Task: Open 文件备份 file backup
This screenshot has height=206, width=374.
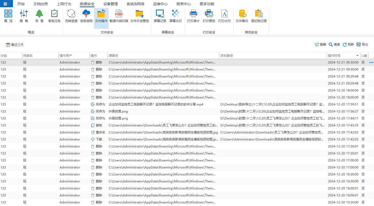Action: (x=242, y=16)
